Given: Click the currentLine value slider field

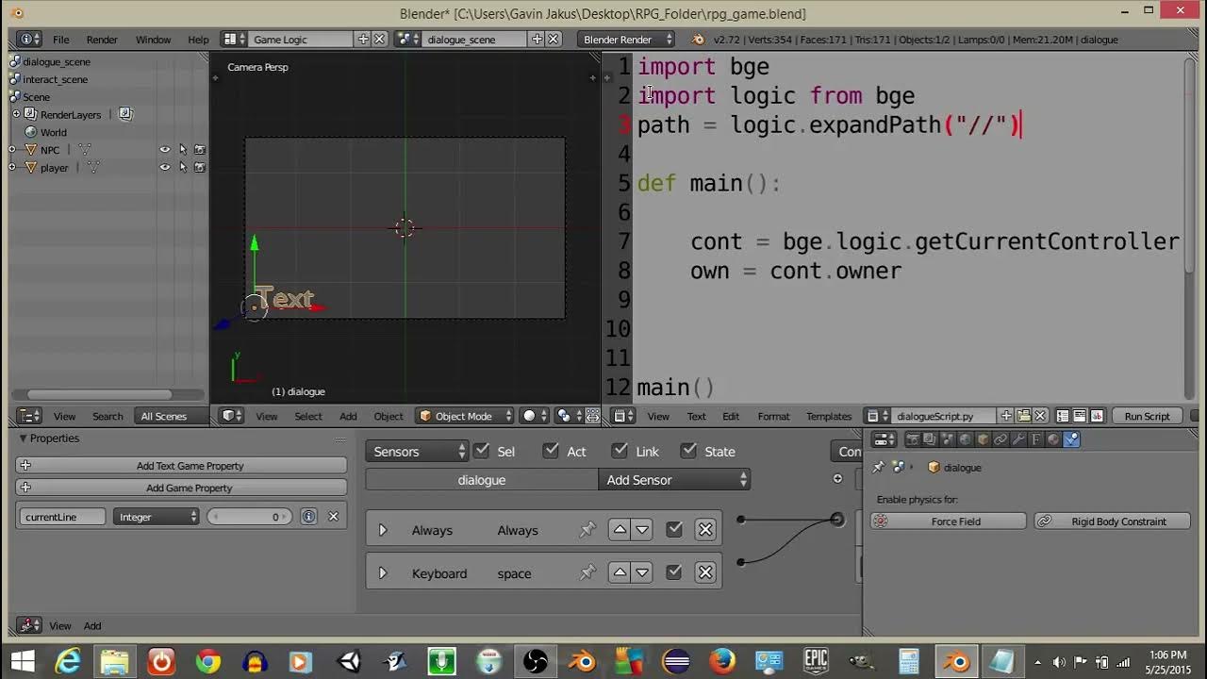Looking at the screenshot, I should click(x=249, y=517).
